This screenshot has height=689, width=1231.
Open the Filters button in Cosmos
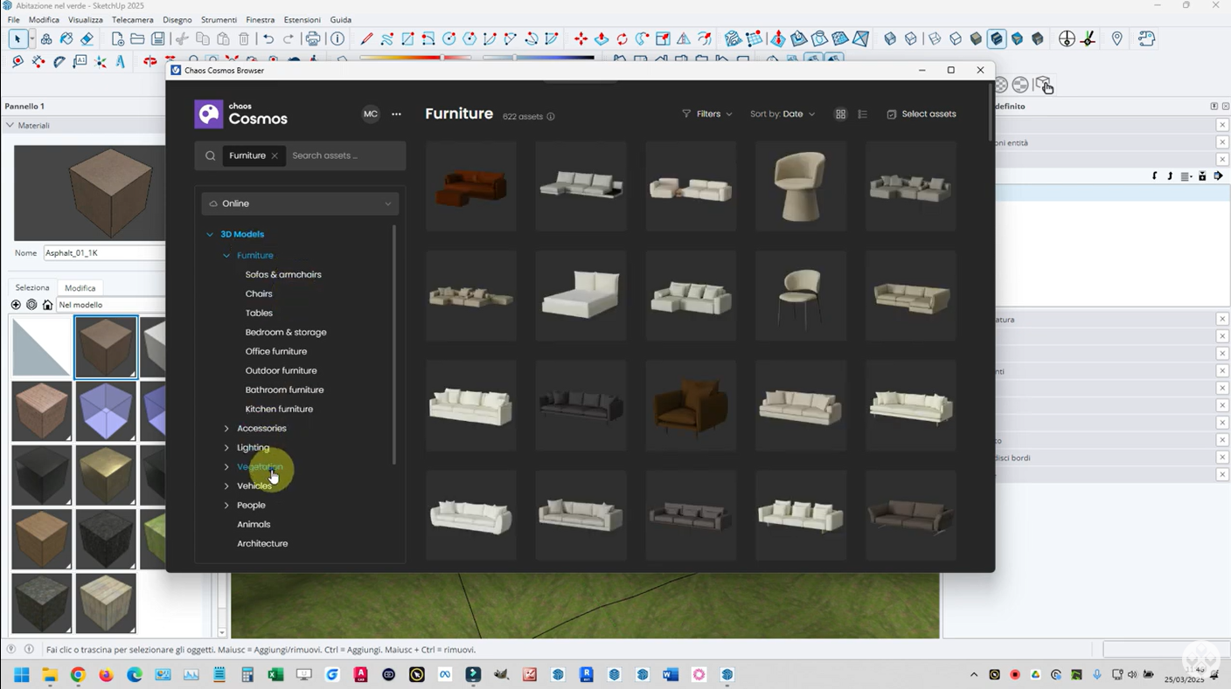pyautogui.click(x=707, y=114)
